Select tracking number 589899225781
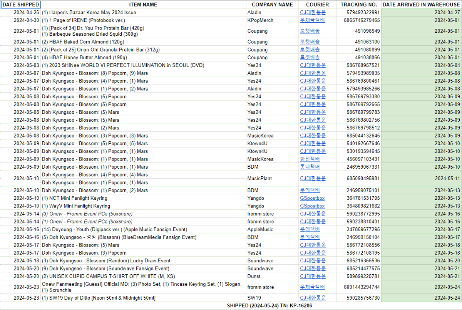Viewport: 462px width, 310px height. (x=359, y=276)
